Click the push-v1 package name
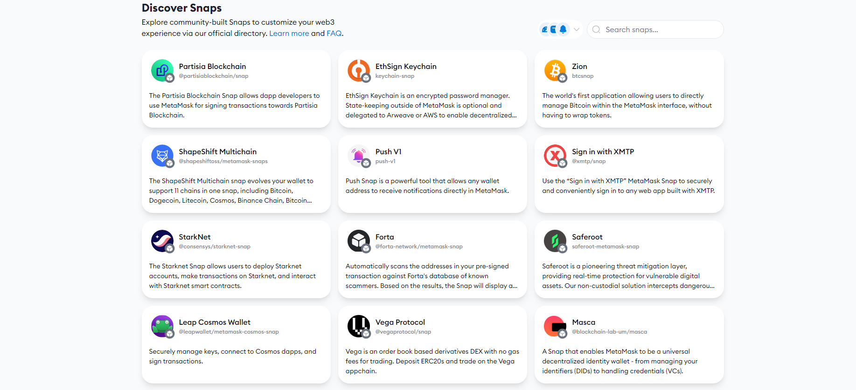This screenshot has width=856, height=390. (385, 161)
